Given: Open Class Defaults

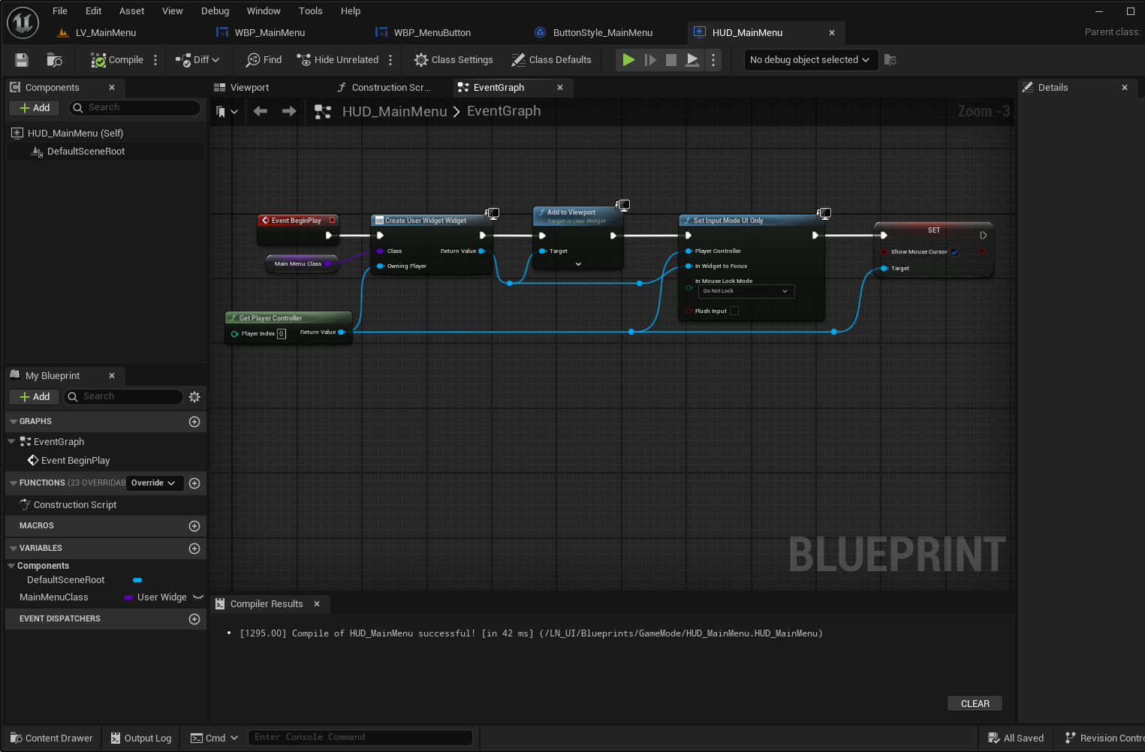Looking at the screenshot, I should (x=551, y=60).
